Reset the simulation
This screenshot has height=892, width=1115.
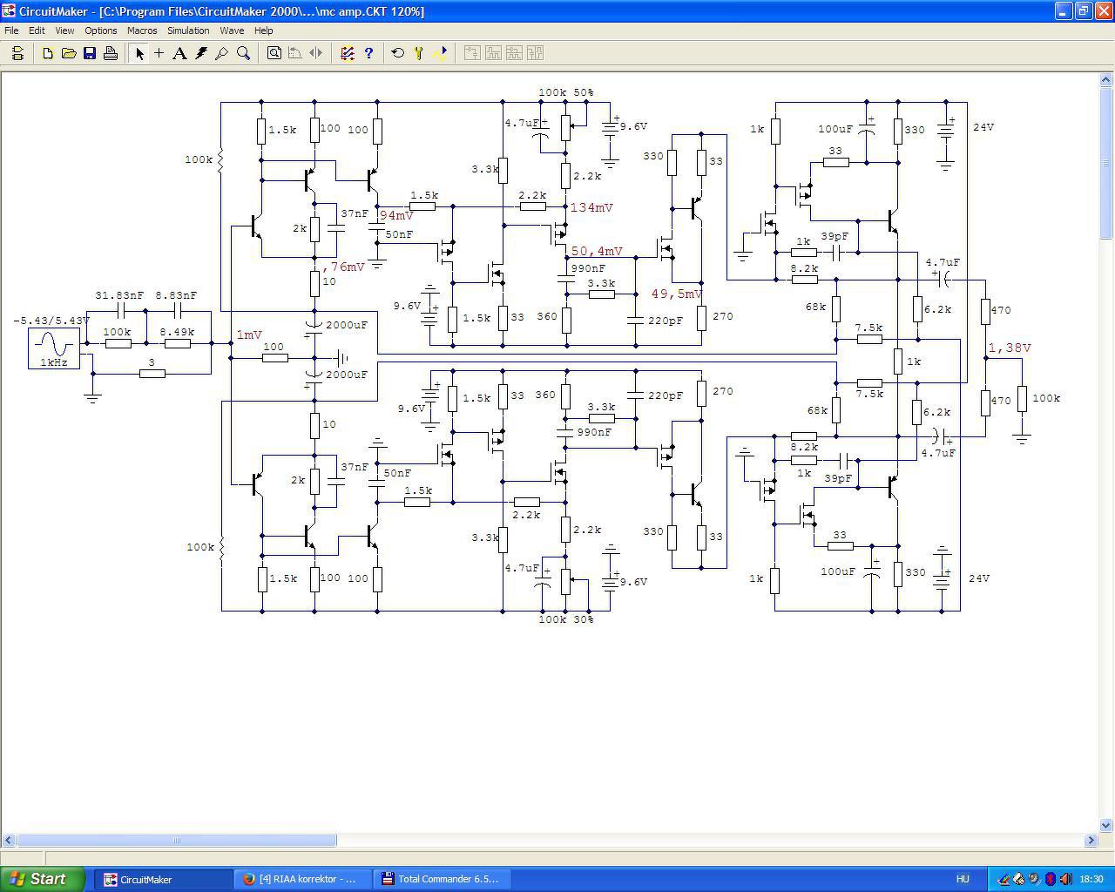tap(398, 53)
